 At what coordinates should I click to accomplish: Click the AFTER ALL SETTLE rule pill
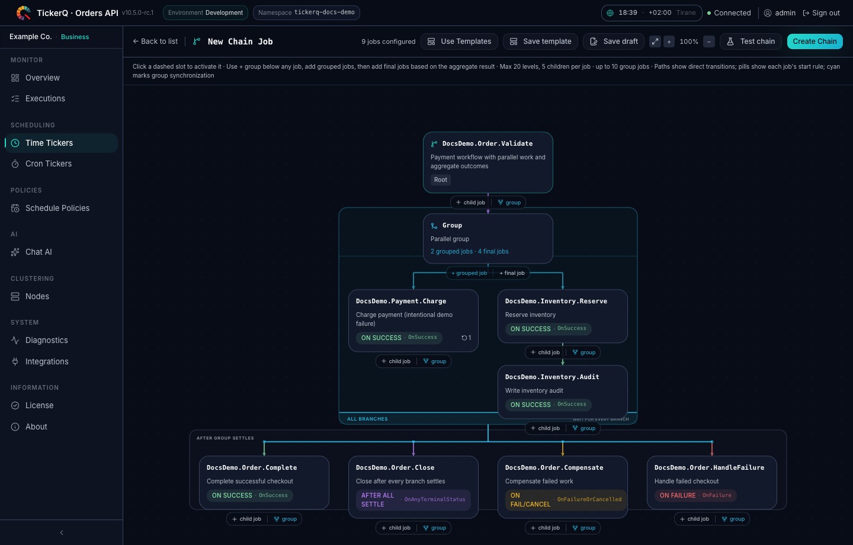pyautogui.click(x=413, y=500)
